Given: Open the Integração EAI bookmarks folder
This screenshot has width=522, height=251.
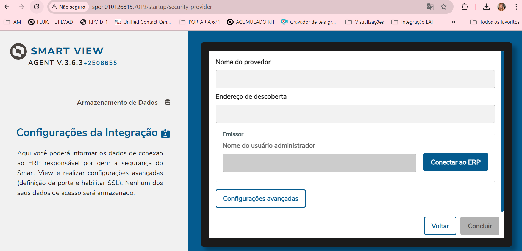Looking at the screenshot, I should 412,22.
